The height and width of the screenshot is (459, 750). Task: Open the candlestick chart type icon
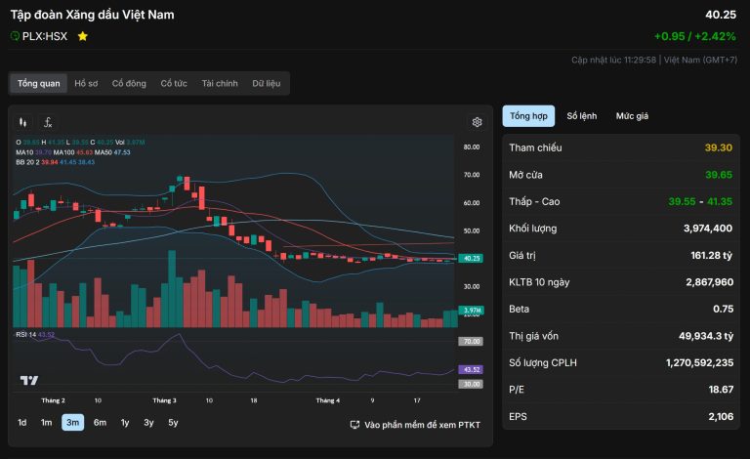point(23,122)
